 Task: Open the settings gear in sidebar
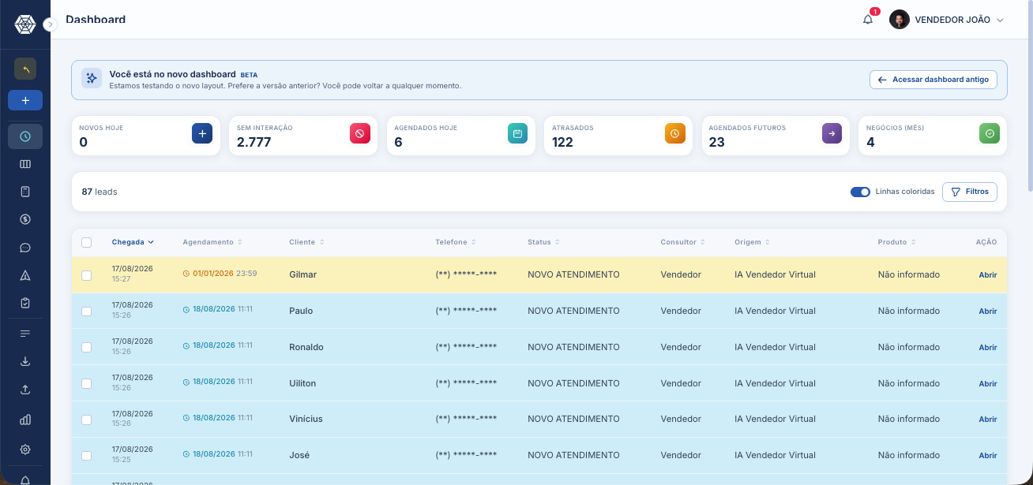click(x=25, y=450)
